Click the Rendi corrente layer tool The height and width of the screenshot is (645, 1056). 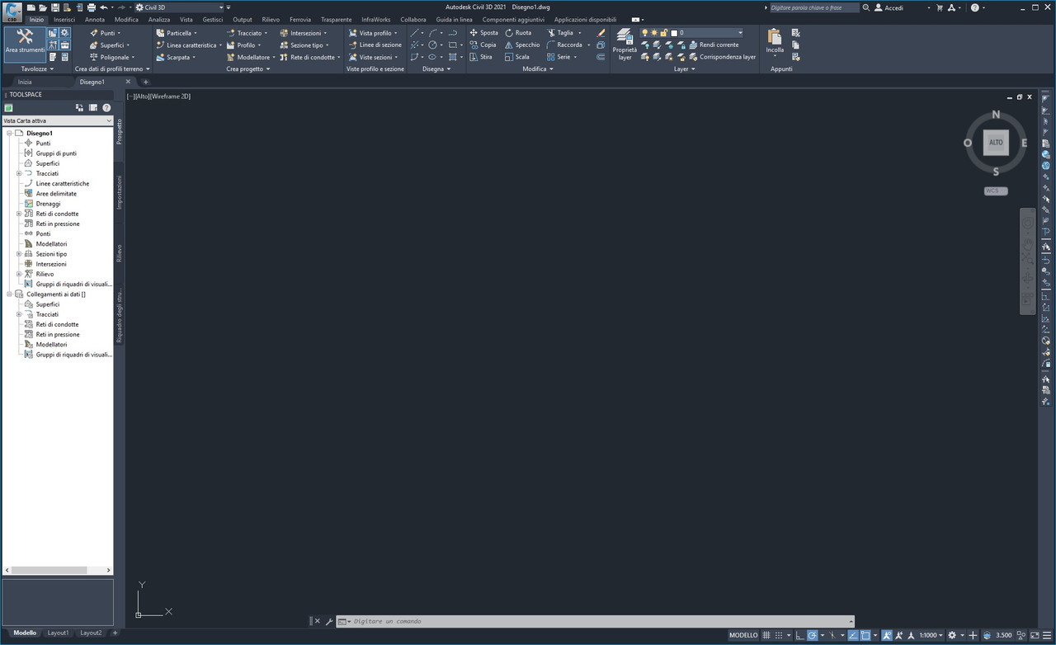714,45
